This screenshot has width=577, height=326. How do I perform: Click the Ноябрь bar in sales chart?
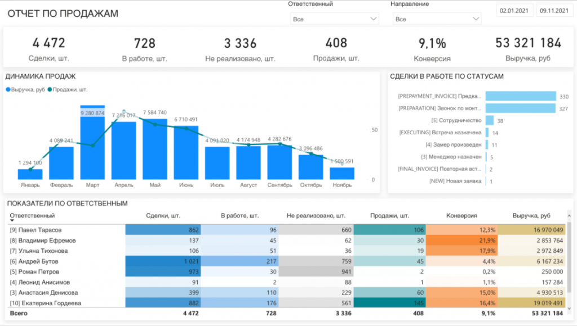pos(342,173)
